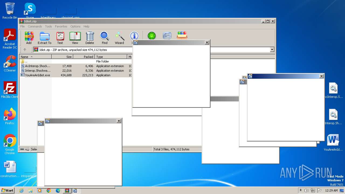345x194 pixels.
Task: Close the popup at lower left
Action: click(x=119, y=121)
